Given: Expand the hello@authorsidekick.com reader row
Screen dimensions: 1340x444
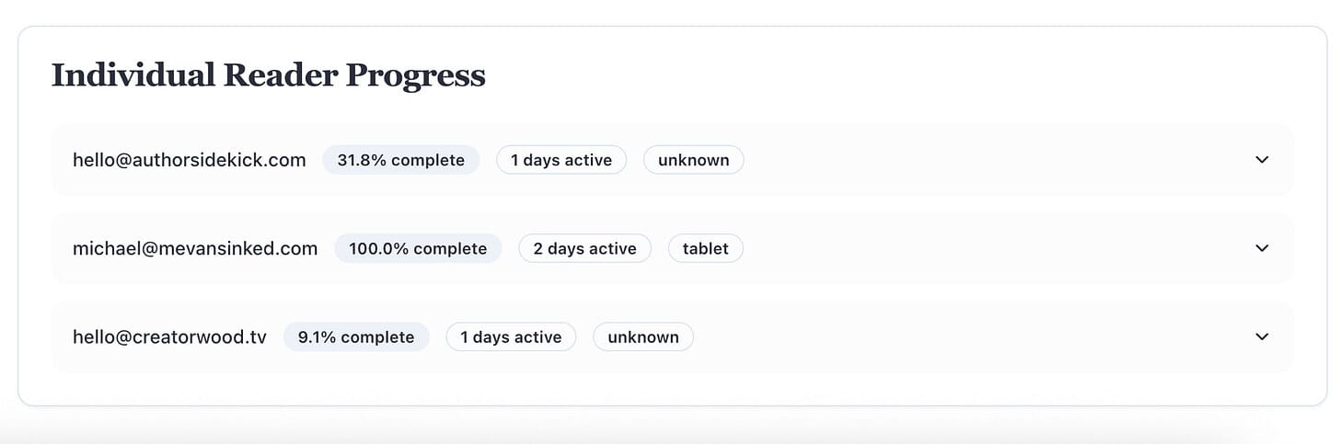Looking at the screenshot, I should tap(1262, 160).
